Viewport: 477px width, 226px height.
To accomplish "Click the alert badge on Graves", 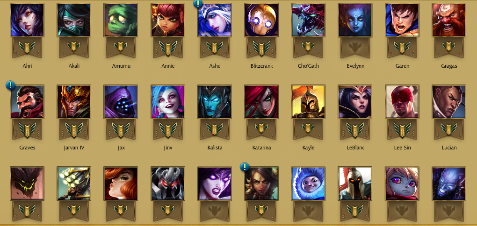I will tap(10, 85).
